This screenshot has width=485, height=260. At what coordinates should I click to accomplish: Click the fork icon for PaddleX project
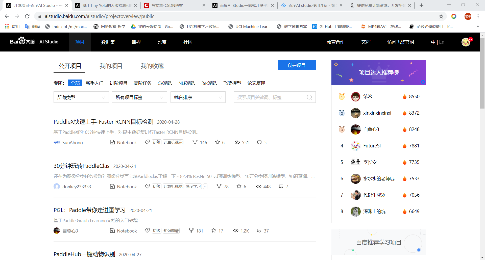(195, 142)
